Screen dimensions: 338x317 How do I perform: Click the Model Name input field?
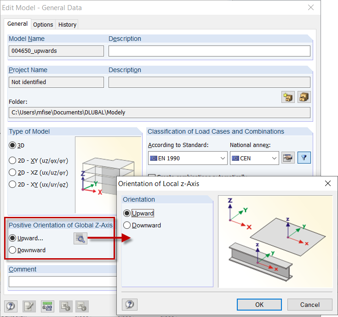56,51
